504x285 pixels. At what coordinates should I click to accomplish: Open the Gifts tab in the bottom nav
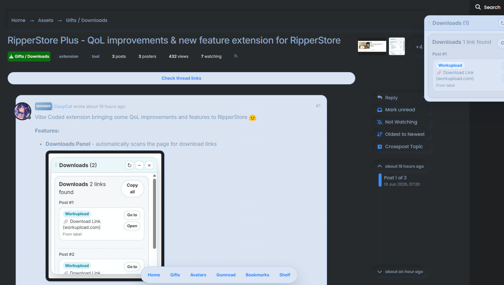click(x=175, y=275)
